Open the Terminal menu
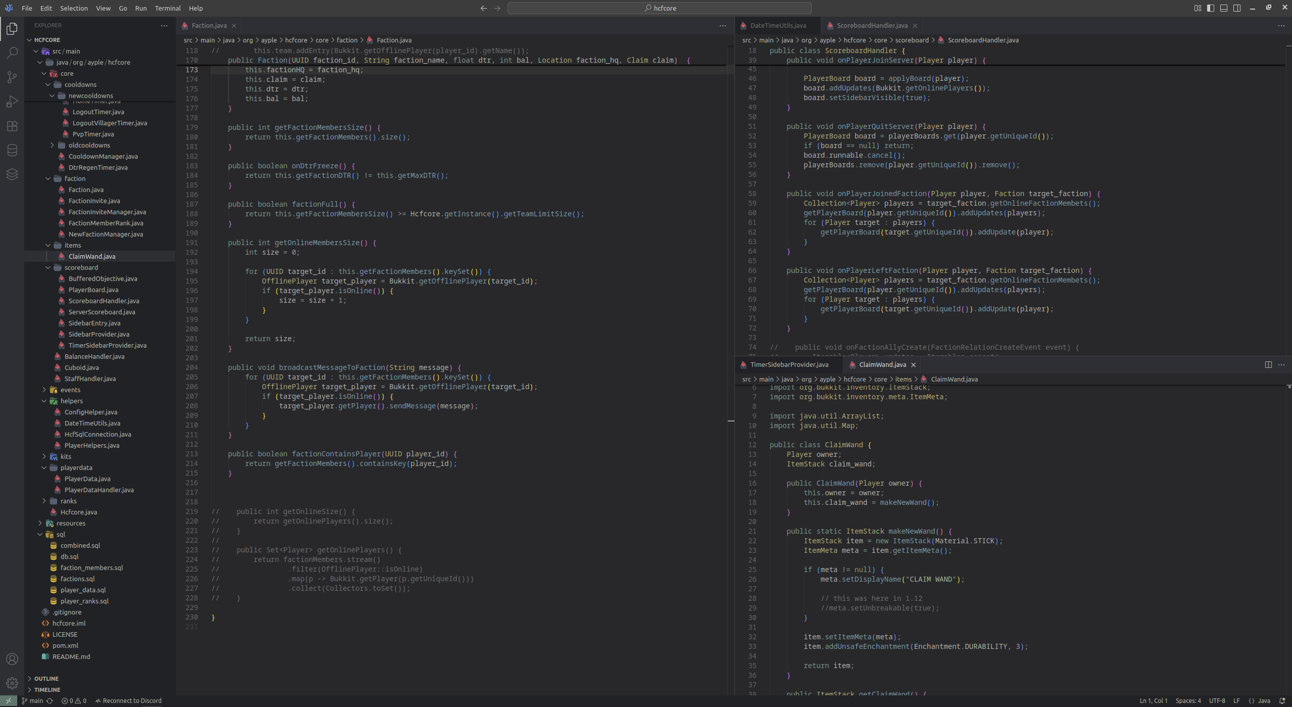The width and height of the screenshot is (1292, 707). [167, 8]
